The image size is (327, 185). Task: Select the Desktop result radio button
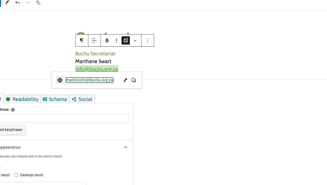pyautogui.click(x=16, y=175)
